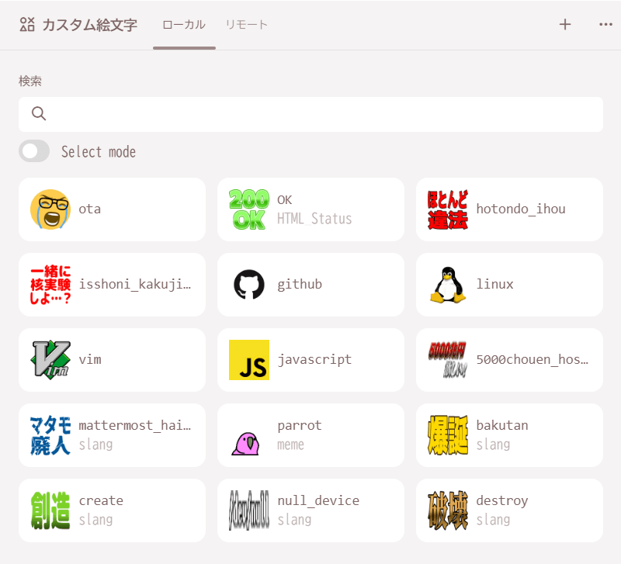Click the vim logo emoji
This screenshot has height=564, width=621.
[112, 360]
